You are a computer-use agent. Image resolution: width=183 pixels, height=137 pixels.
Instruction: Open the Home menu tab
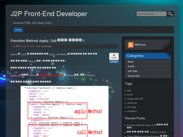(x=18, y=30)
